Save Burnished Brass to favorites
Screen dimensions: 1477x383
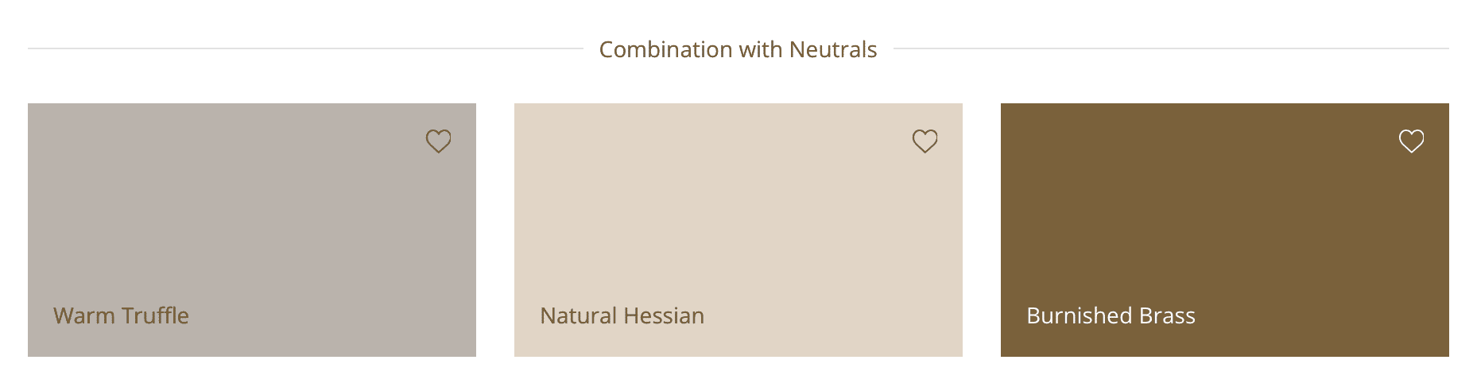[1411, 141]
